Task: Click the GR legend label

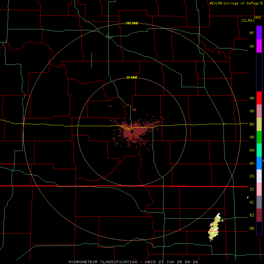Action: 252,111
